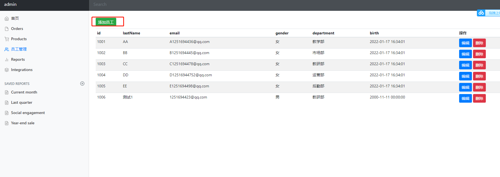Image resolution: width=500 pixels, height=177 pixels.
Task: Click the Social engagement document icon
Action: [7, 113]
